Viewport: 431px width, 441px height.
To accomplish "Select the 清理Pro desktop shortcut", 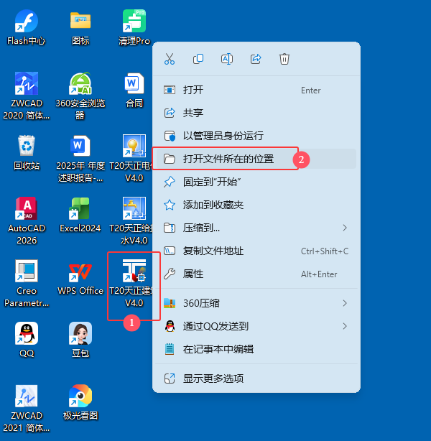I will [134, 27].
